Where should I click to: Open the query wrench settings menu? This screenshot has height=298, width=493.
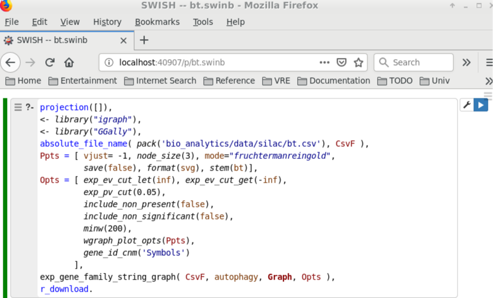[467, 105]
